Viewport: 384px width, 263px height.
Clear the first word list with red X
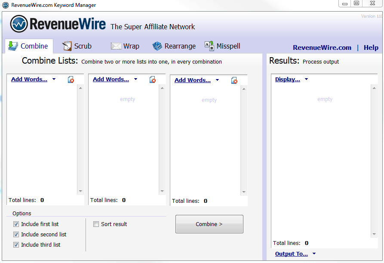[x=71, y=80]
